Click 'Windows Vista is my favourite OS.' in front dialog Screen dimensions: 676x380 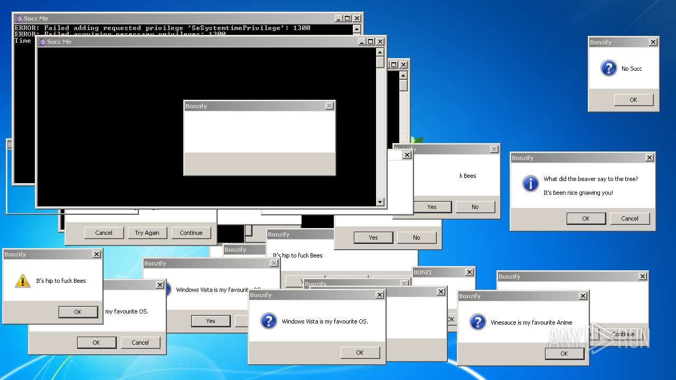[325, 321]
